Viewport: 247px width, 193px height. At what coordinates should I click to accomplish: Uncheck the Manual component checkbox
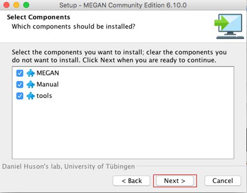coord(19,84)
